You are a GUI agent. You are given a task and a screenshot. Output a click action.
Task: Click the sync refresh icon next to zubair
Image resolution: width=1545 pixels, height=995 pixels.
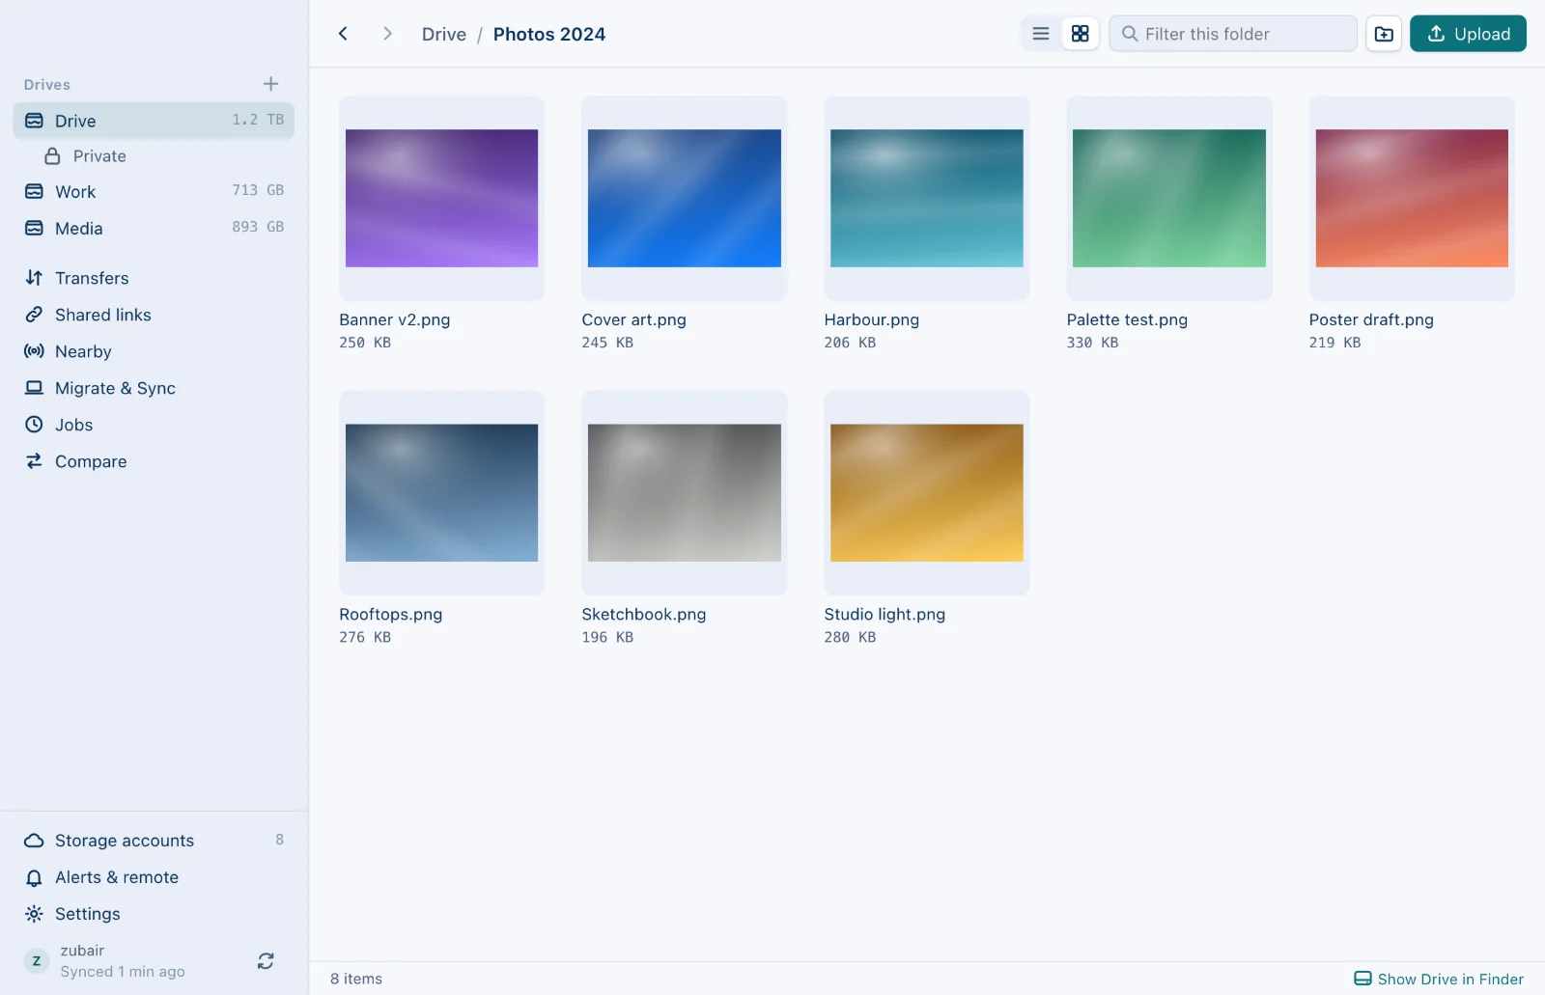click(x=266, y=961)
